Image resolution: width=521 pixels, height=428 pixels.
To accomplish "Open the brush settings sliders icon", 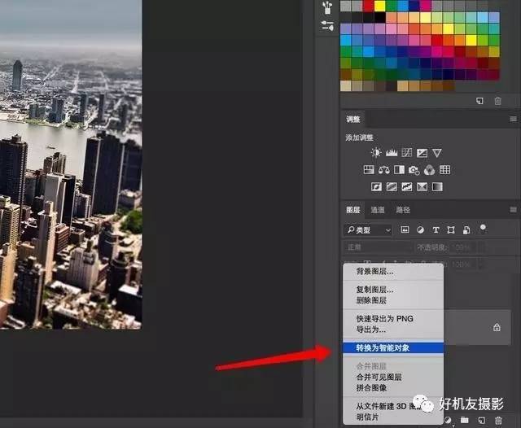I will 327,25.
